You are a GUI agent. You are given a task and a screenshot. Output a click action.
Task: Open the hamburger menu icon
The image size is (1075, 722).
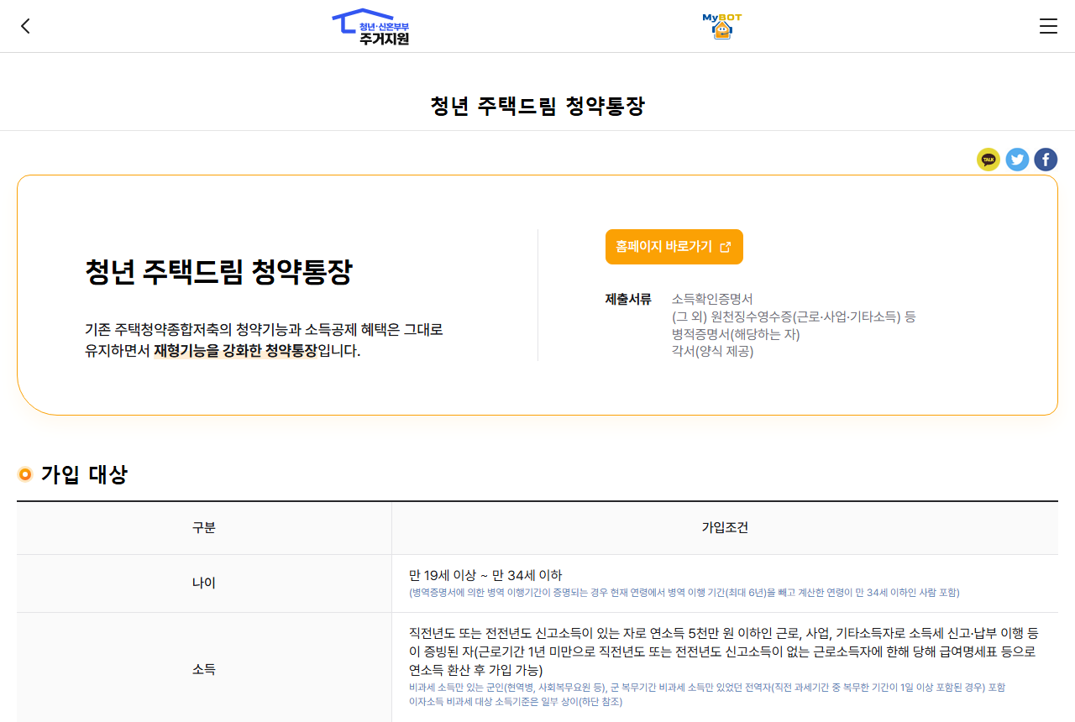pyautogui.click(x=1048, y=26)
